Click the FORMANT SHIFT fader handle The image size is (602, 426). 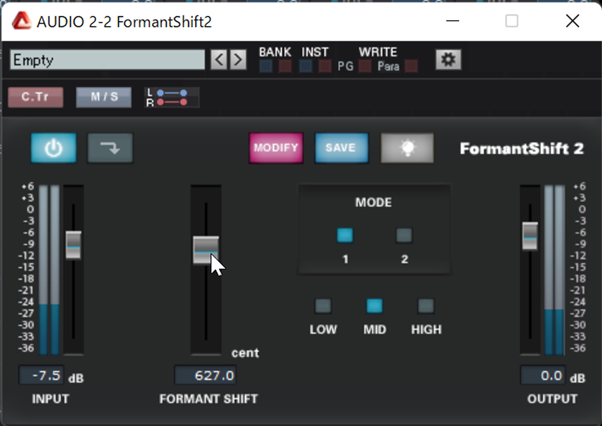click(206, 250)
